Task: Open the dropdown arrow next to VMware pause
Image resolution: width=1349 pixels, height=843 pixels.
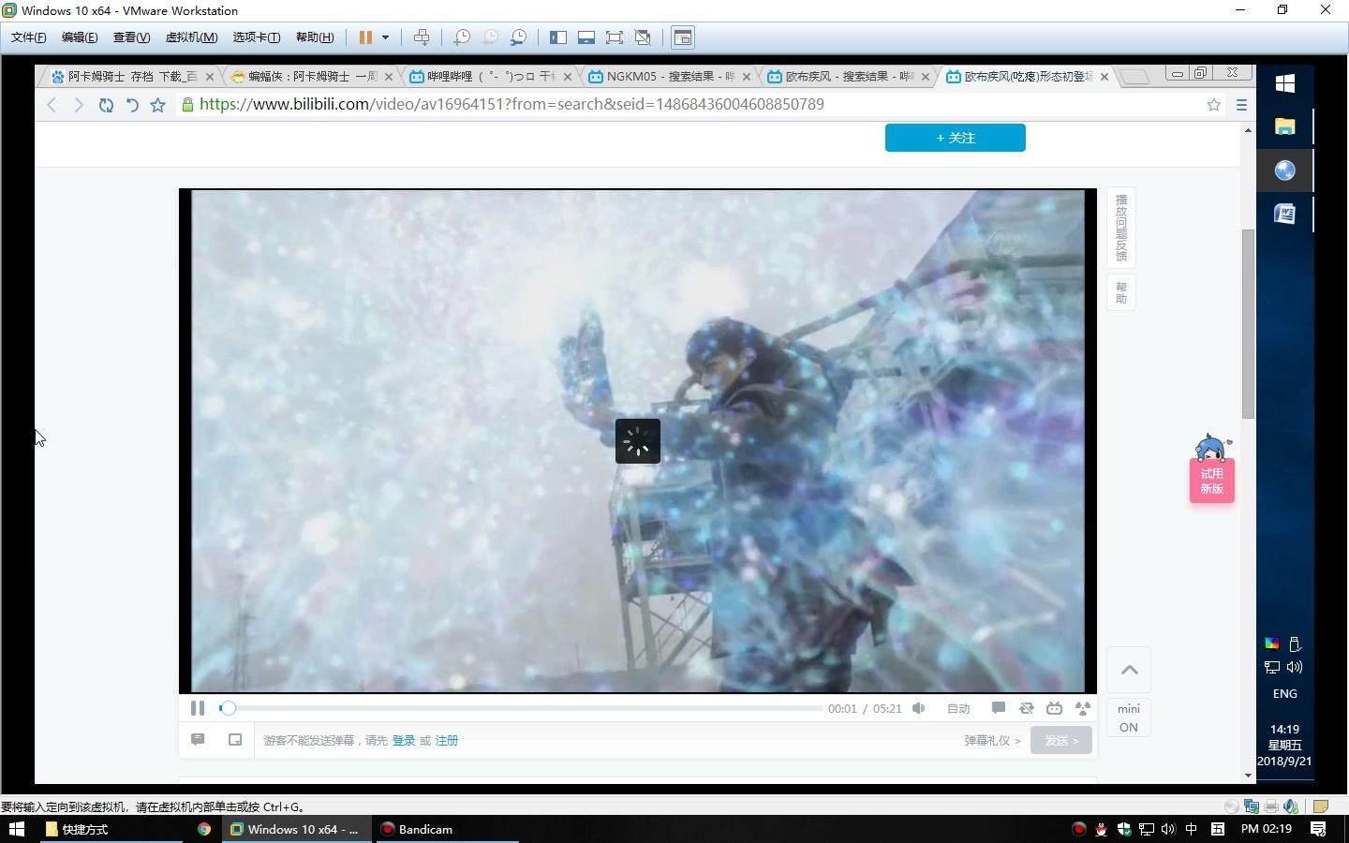Action: [385, 37]
